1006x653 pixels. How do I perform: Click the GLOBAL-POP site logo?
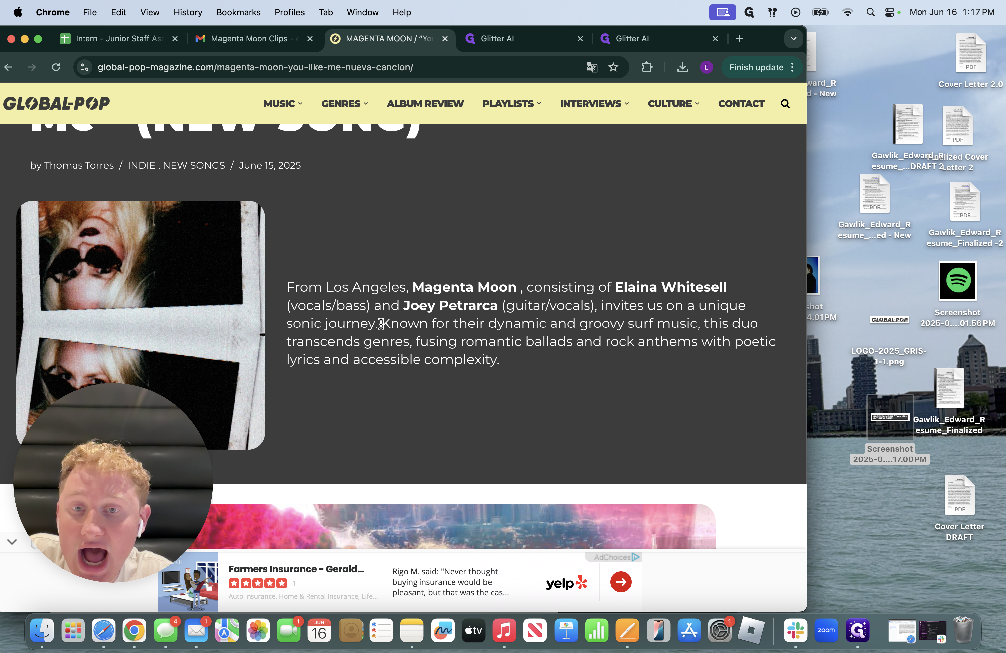coord(57,103)
